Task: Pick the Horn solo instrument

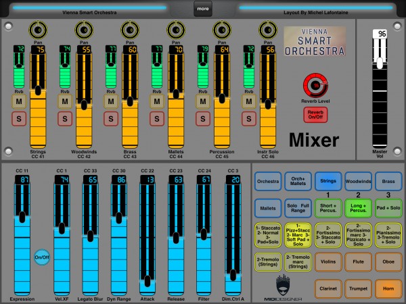Action: pyautogui.click(x=388, y=288)
